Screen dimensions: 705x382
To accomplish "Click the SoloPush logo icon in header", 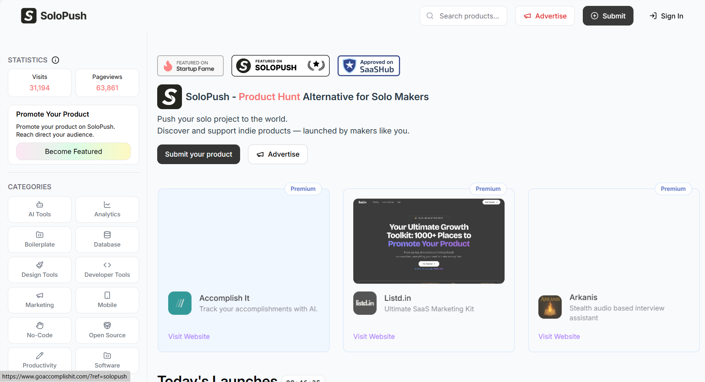I will 29,16.
